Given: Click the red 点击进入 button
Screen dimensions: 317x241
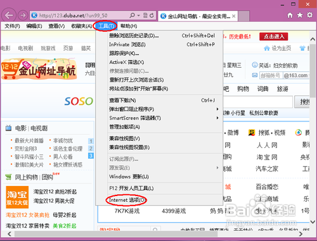Looking at the screenshot, I should (274, 37).
